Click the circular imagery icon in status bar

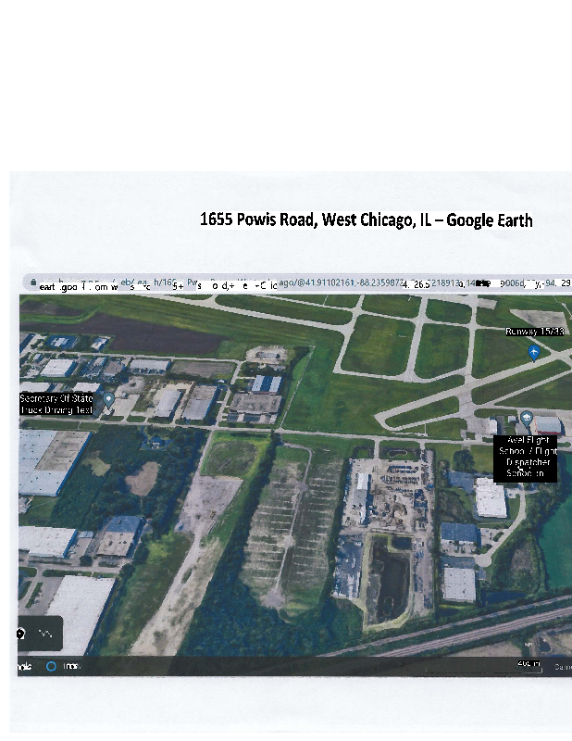(x=51, y=666)
